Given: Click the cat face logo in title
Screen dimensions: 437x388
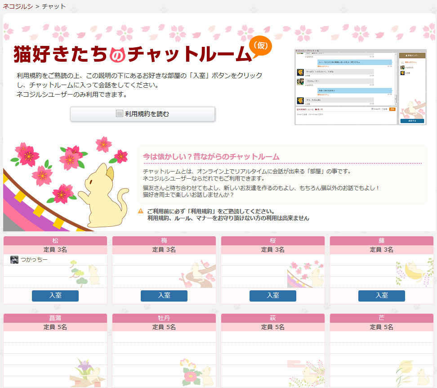Looking at the screenshot, I should tap(117, 55).
